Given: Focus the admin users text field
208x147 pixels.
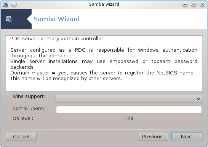Looking at the screenshot, I should pos(129,109).
